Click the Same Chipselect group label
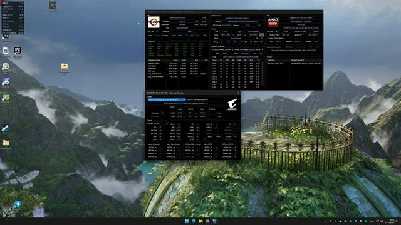Image resolution: width=401 pixels, height=225 pixels. (154, 144)
